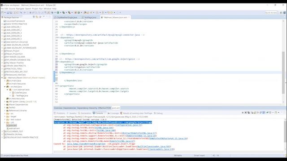Click the New Java Class toolbar icon
Screen dimensions: 287x161
79,13
